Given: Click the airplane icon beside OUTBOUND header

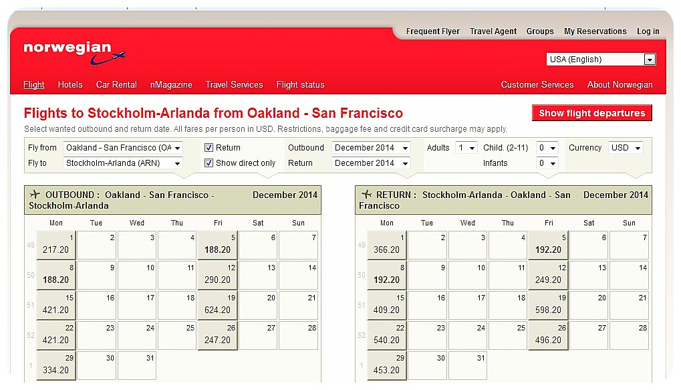Looking at the screenshot, I should (x=36, y=195).
